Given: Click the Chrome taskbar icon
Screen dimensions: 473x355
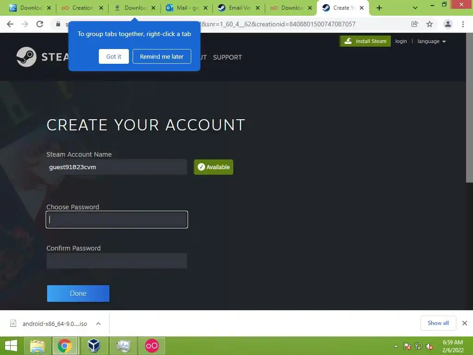Looking at the screenshot, I should click(65, 346).
